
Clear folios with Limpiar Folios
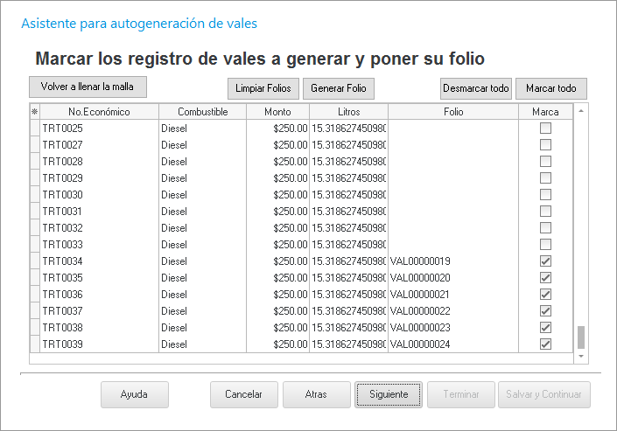point(263,89)
